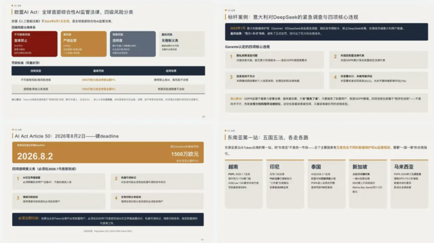Click the highlighted text '五套完全不同的数据保护和AI监管框架'
This screenshot has height=243, width=434.
(363, 148)
